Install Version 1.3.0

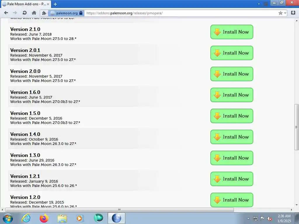pyautogui.click(x=232, y=158)
